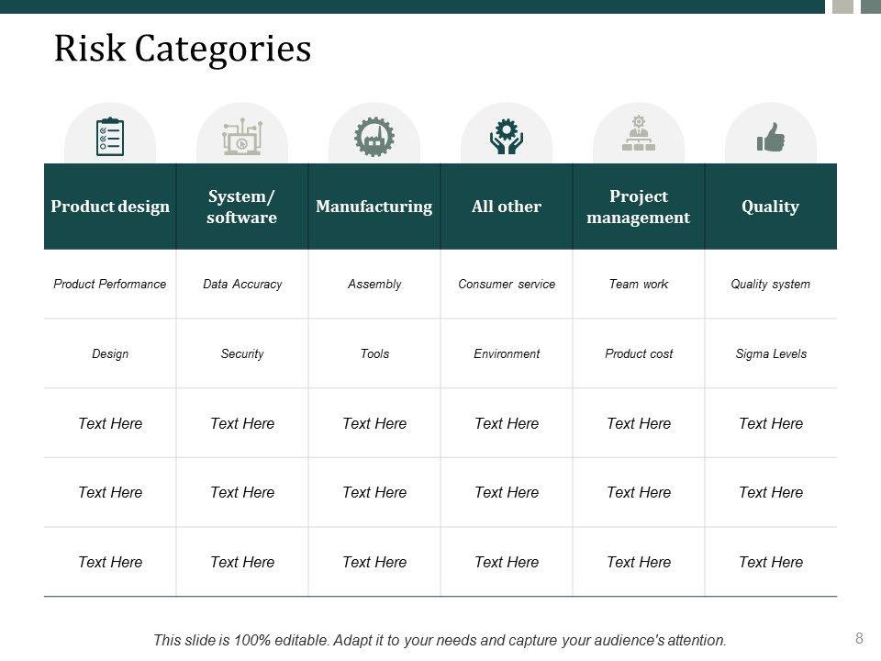The width and height of the screenshot is (881, 661).
Task: Select the thumbs up icon above Quality
Action: pos(770,137)
